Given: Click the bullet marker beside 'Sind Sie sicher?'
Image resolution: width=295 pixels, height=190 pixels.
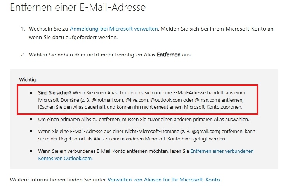Looking at the screenshot, I should click(x=31, y=92).
